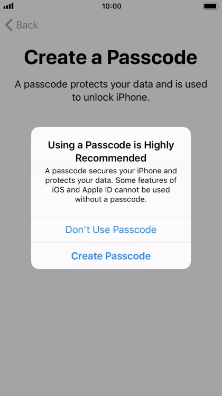Tap the Back chevron arrow icon
Screen dimensions: 222x396
(x=9, y=25)
